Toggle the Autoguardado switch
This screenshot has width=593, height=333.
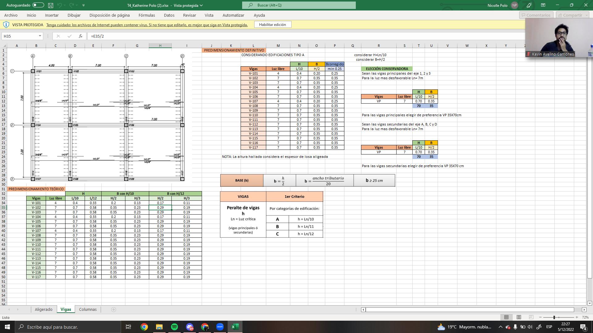click(38, 5)
